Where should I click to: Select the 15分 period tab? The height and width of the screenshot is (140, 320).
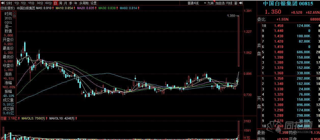click(x=31, y=3)
